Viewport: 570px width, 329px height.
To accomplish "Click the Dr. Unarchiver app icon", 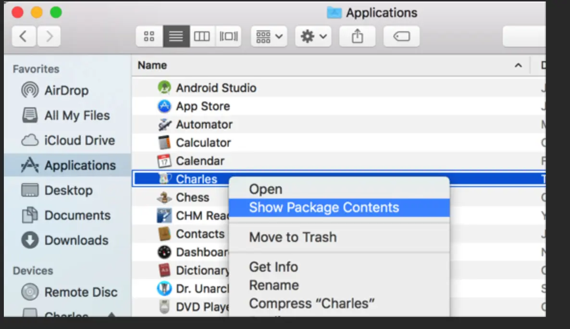I will click(x=164, y=289).
